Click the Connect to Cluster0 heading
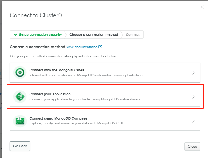The height and width of the screenshot is (158, 208). 36,15
